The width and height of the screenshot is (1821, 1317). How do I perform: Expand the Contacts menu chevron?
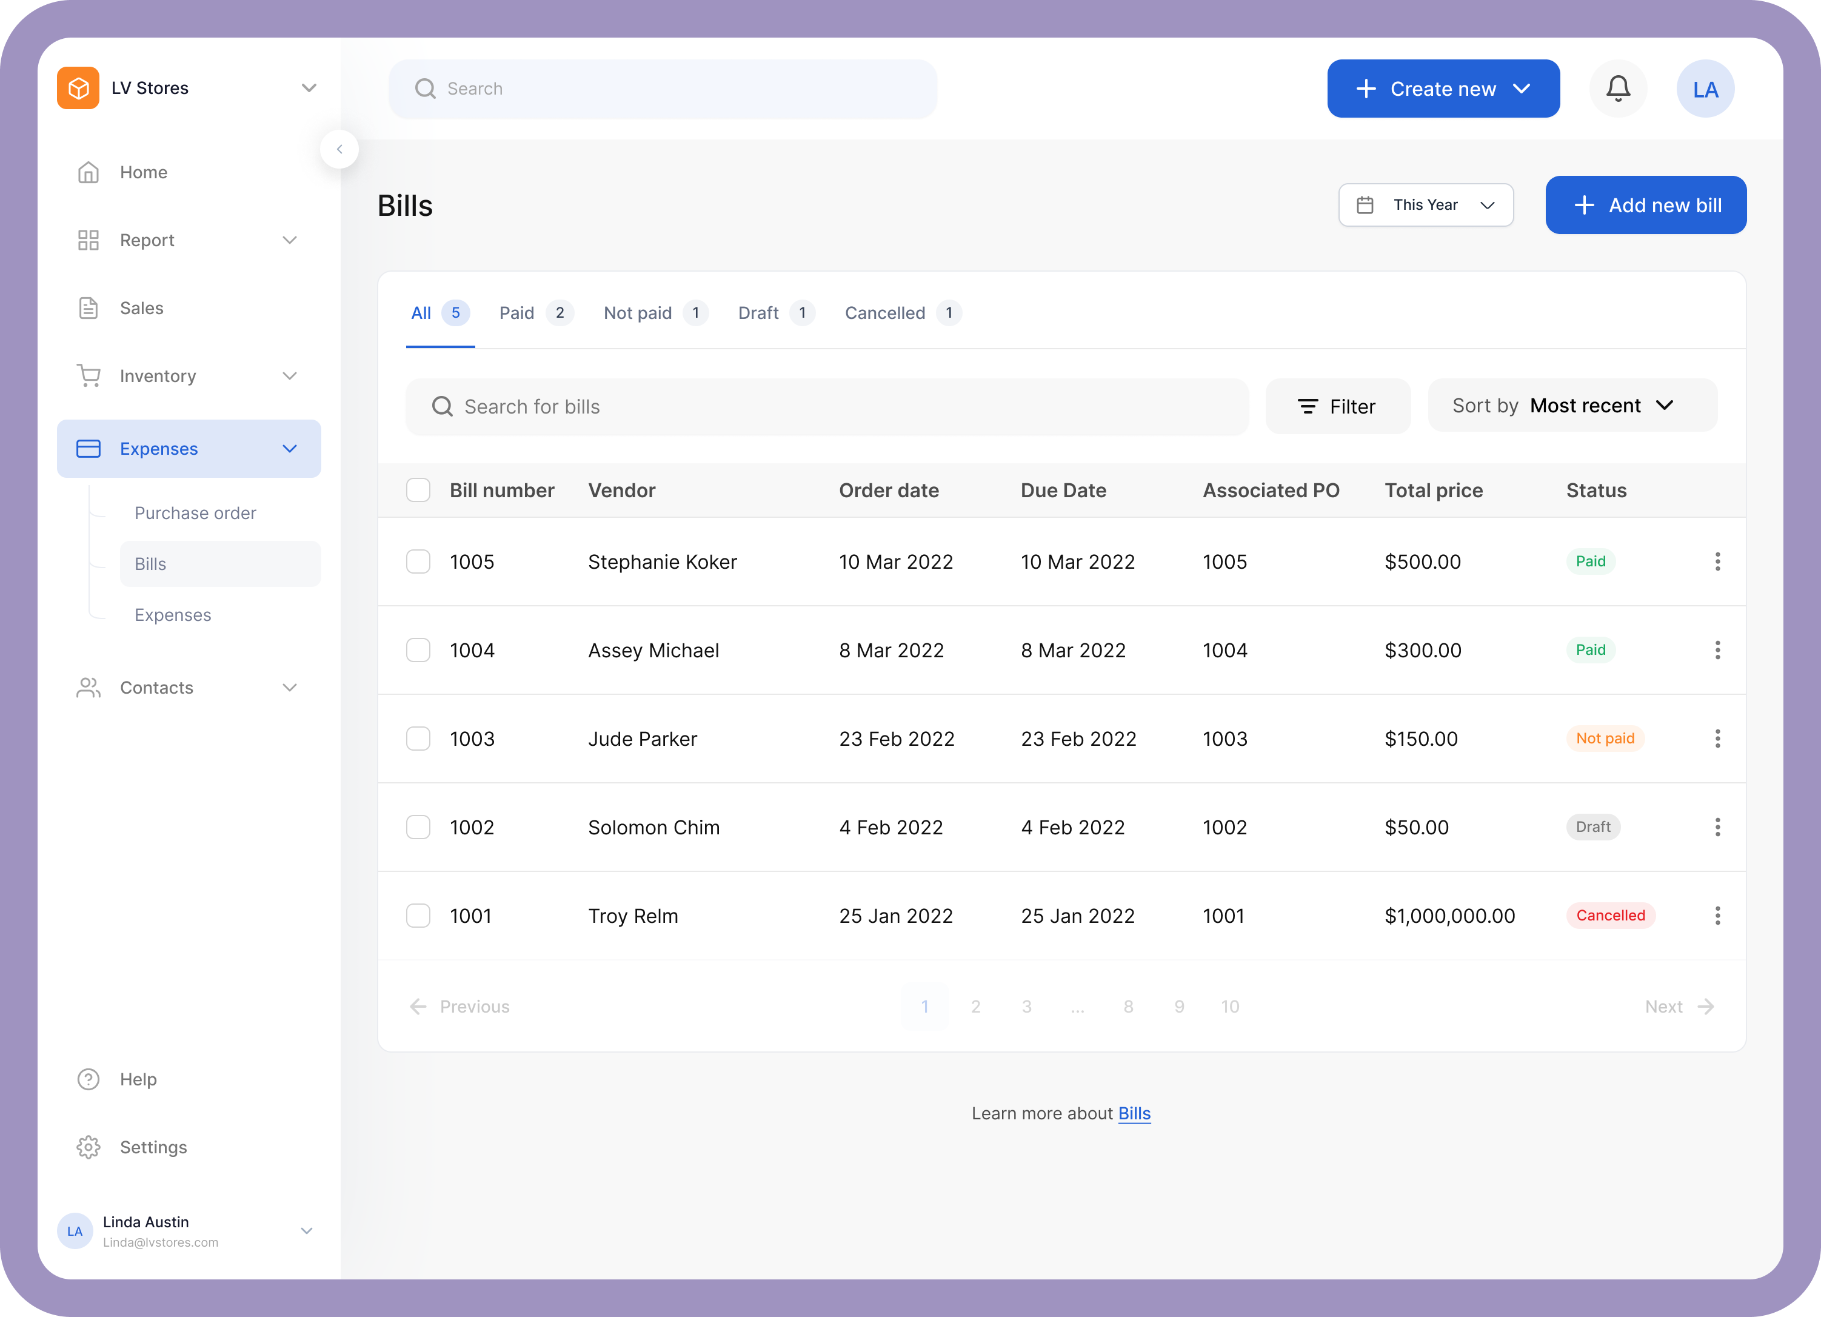coord(290,688)
